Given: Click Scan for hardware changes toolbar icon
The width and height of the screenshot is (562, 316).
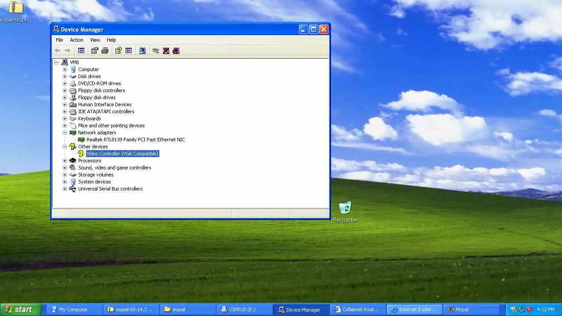Looking at the screenshot, I should [142, 50].
